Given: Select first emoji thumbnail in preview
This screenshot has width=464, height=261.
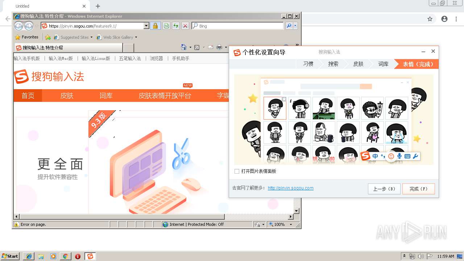Looking at the screenshot, I should click(x=275, y=108).
